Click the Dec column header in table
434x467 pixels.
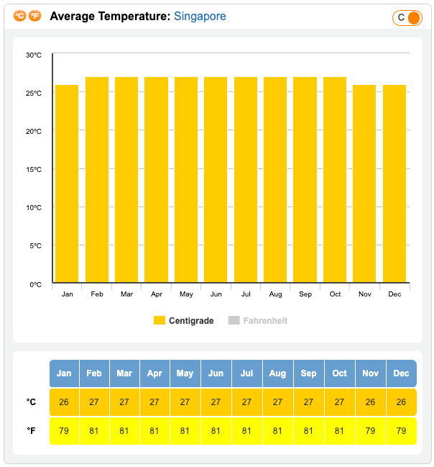(x=401, y=373)
